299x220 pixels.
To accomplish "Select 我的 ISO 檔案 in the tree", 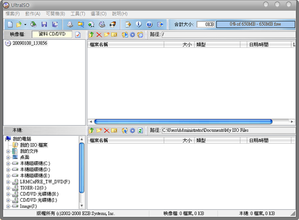I will coord(34,145).
